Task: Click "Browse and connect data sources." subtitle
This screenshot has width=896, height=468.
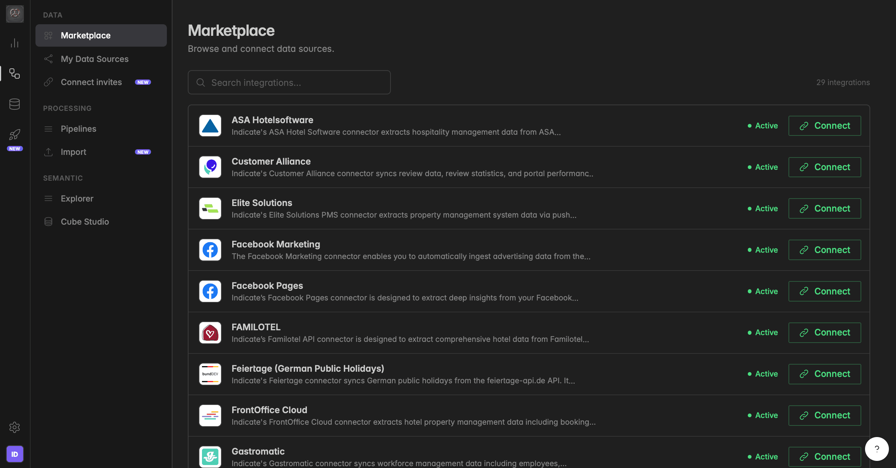Action: pyautogui.click(x=261, y=49)
